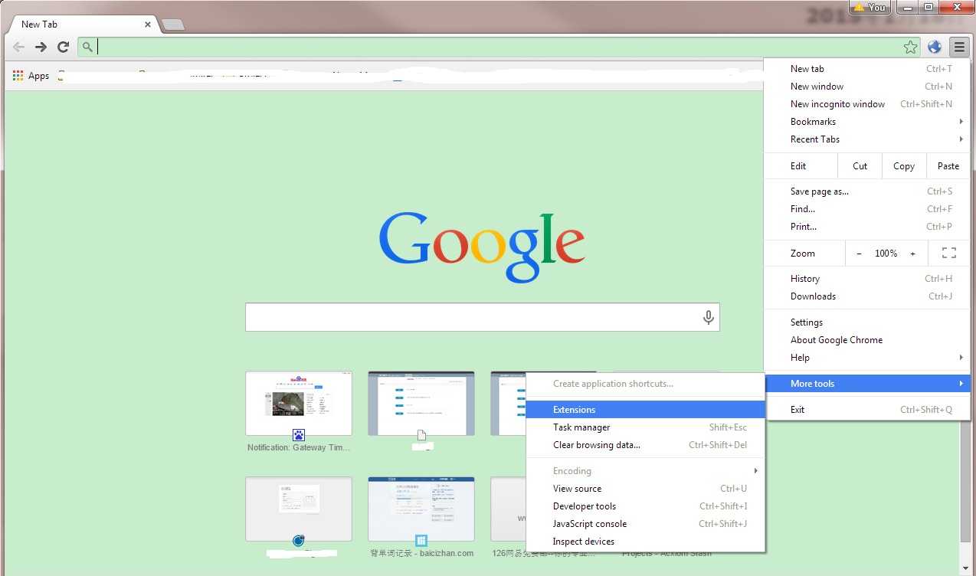Close the New Tab tab

[x=148, y=25]
